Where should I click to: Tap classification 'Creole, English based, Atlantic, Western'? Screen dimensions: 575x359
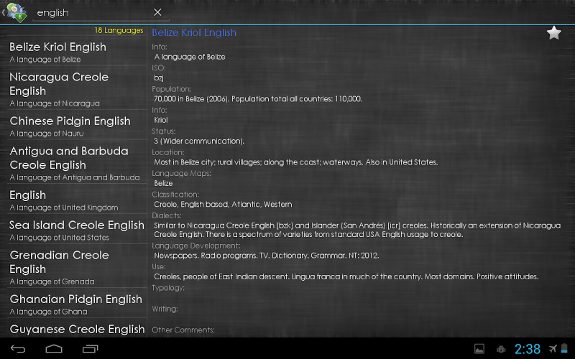click(x=223, y=205)
